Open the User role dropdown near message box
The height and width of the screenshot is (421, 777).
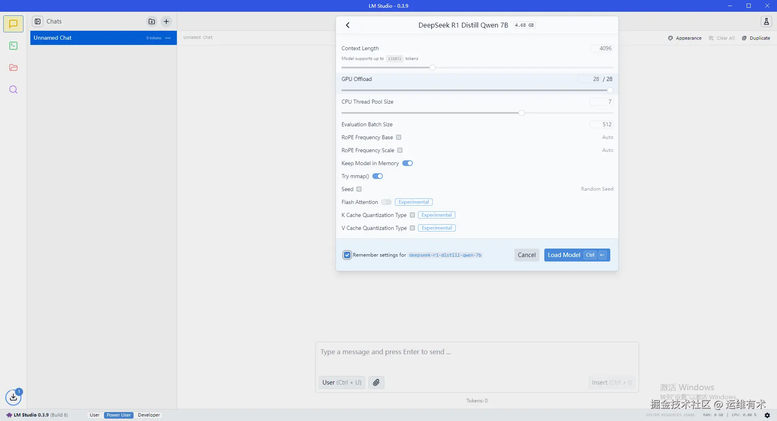click(341, 382)
